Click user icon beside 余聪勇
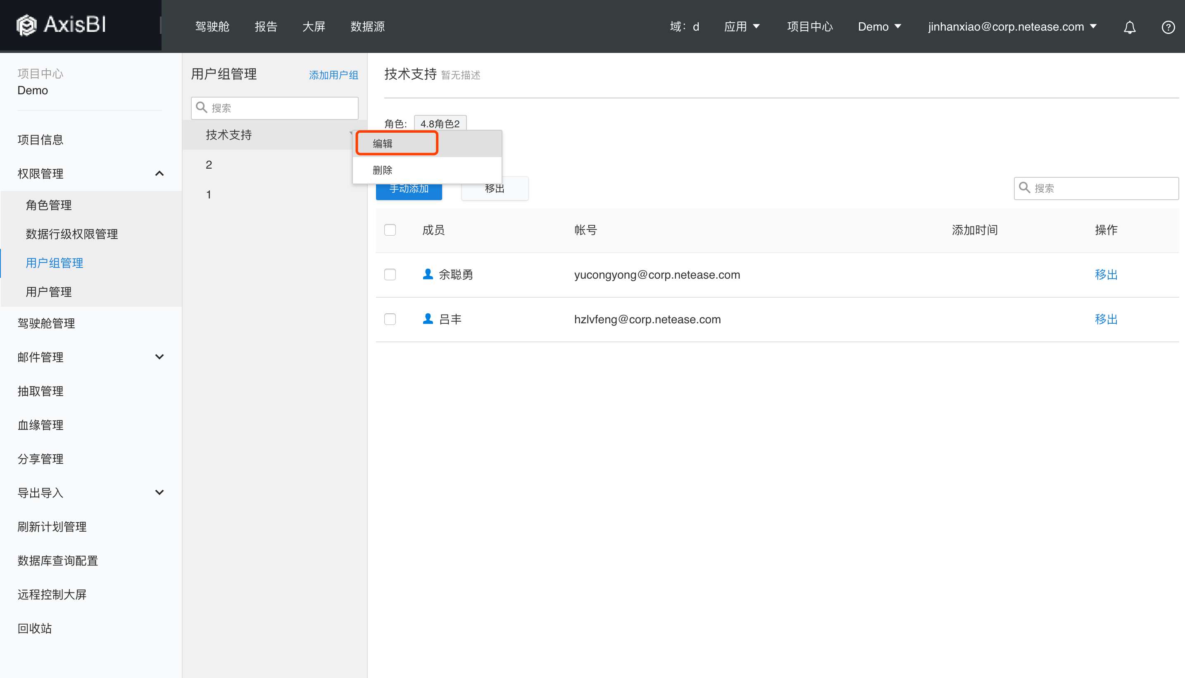 tap(428, 274)
